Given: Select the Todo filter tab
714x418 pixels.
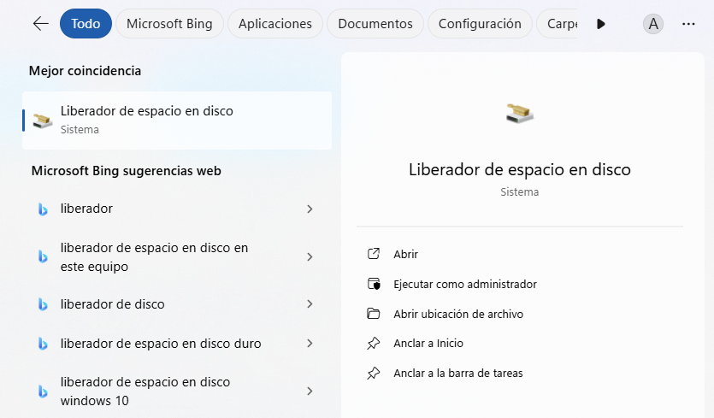Looking at the screenshot, I should click(x=86, y=24).
